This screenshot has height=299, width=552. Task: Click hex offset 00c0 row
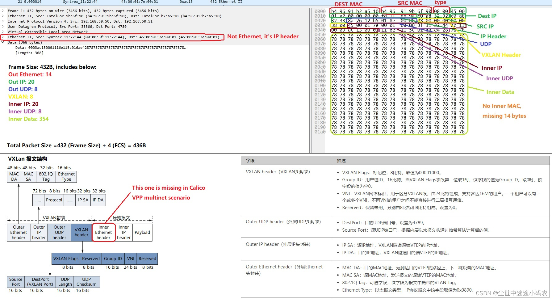coord(320,67)
